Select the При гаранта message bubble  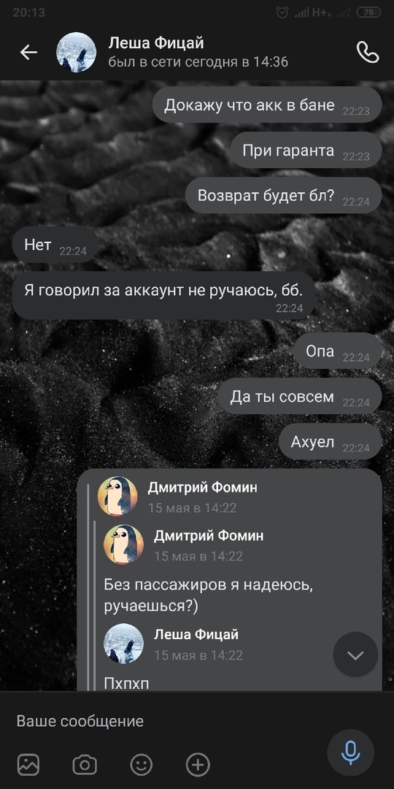click(306, 150)
